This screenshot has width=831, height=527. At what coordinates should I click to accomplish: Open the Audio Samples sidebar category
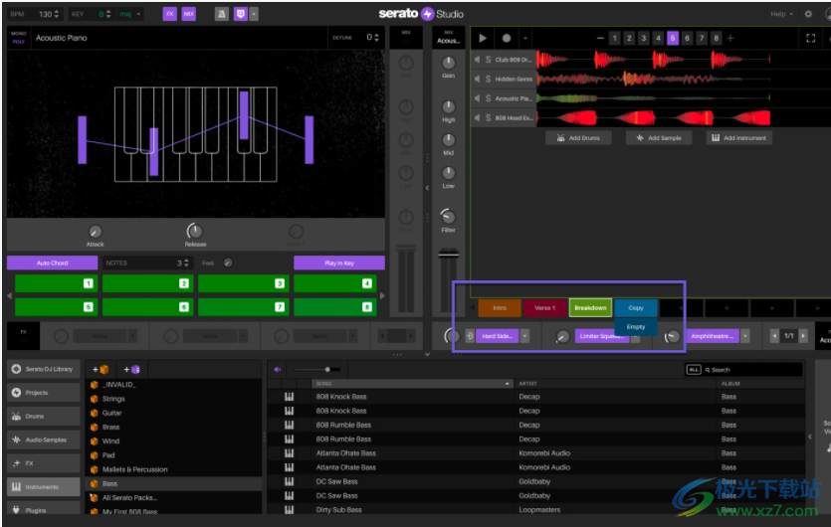(44, 439)
